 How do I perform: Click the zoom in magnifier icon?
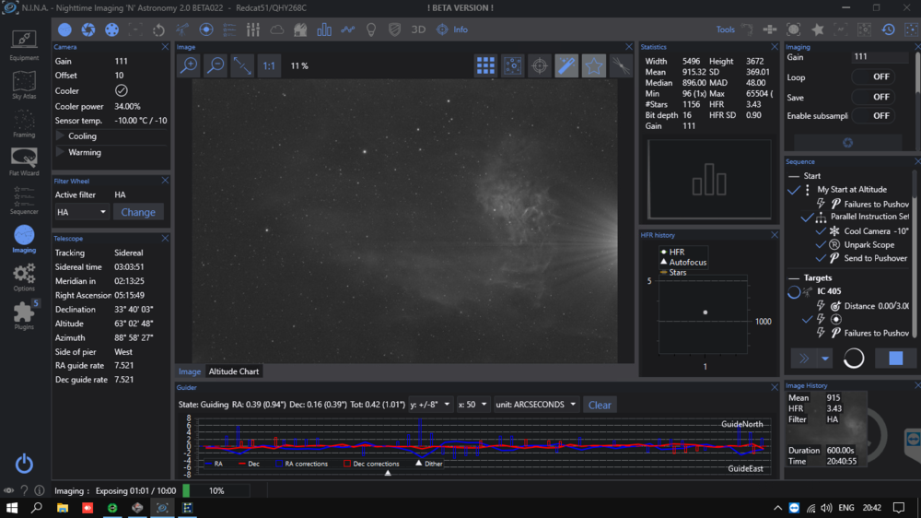(x=188, y=65)
